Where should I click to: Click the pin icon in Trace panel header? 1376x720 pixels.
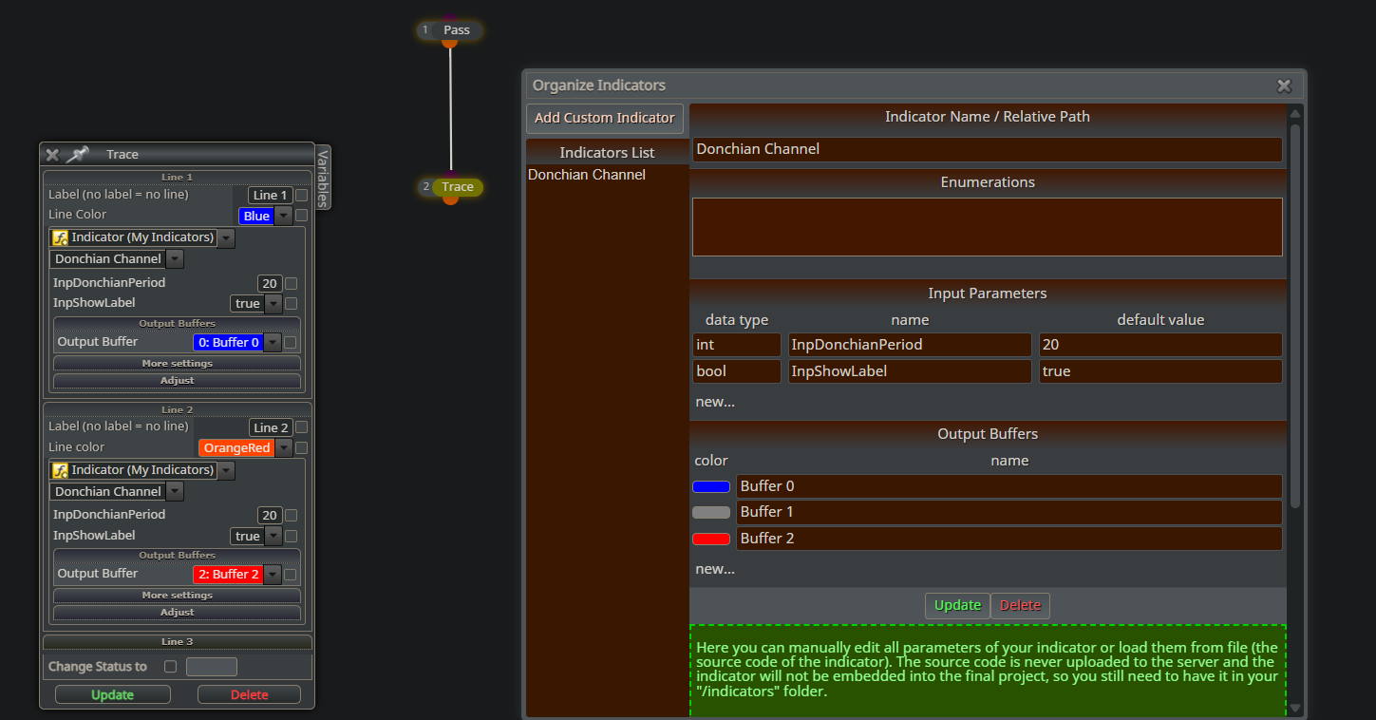(x=77, y=154)
